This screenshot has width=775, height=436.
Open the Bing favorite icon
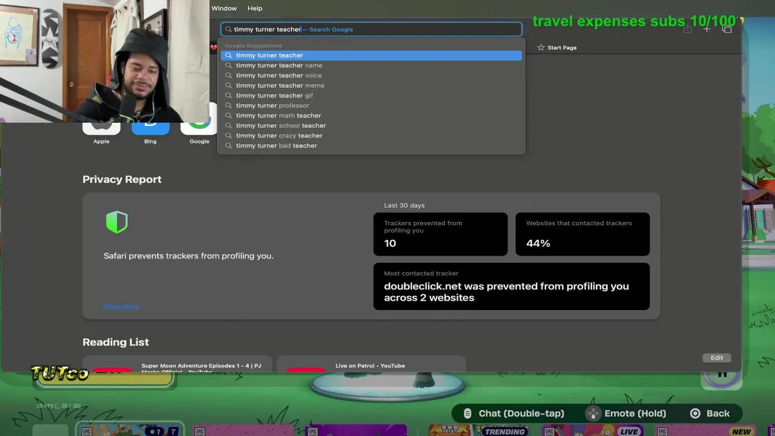point(150,128)
